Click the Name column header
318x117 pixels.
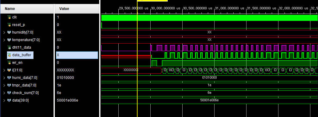coord(27,9)
